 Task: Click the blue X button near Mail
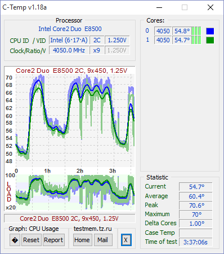[x=126, y=240]
